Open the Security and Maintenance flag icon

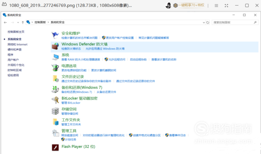tap(55, 35)
